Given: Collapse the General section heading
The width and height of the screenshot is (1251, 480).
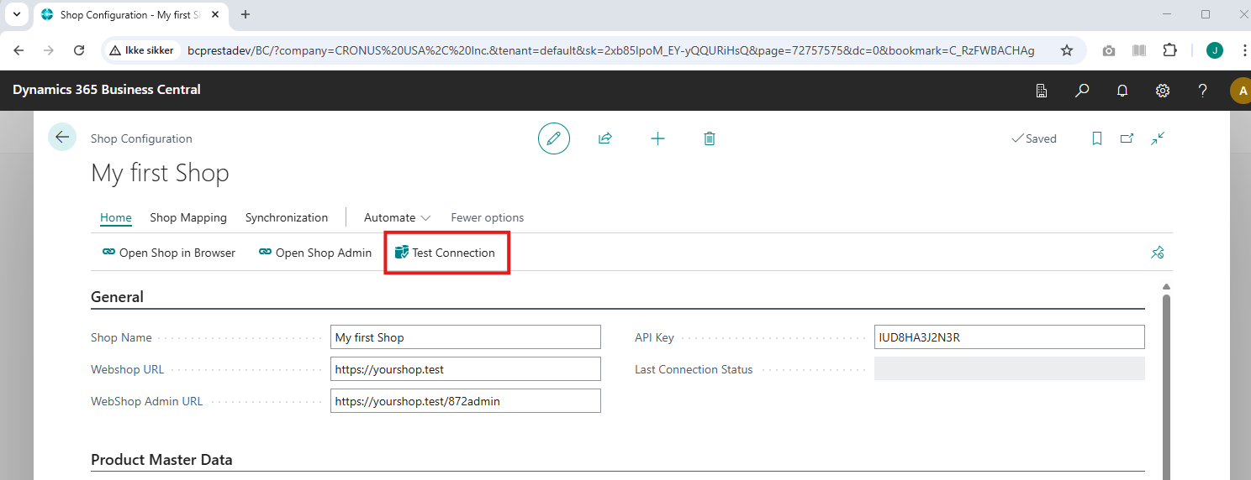Looking at the screenshot, I should [117, 296].
